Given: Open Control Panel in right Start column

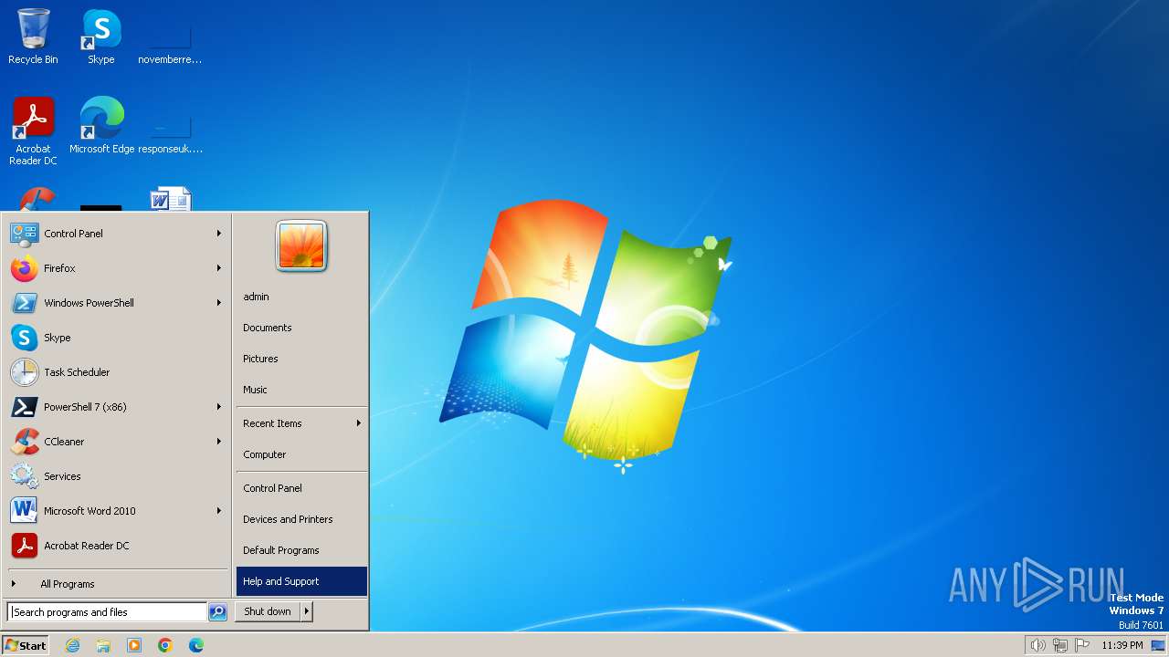Looking at the screenshot, I should pyautogui.click(x=301, y=488).
